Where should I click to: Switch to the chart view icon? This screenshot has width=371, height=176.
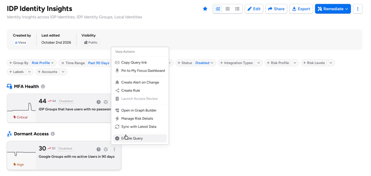click(x=218, y=9)
